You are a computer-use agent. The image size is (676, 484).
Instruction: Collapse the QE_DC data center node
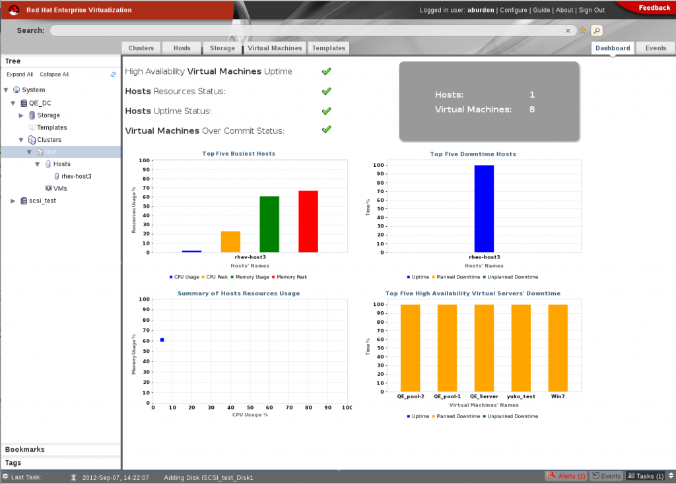pyautogui.click(x=13, y=104)
